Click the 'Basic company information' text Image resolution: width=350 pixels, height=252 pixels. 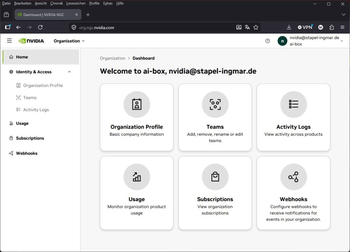(x=137, y=134)
